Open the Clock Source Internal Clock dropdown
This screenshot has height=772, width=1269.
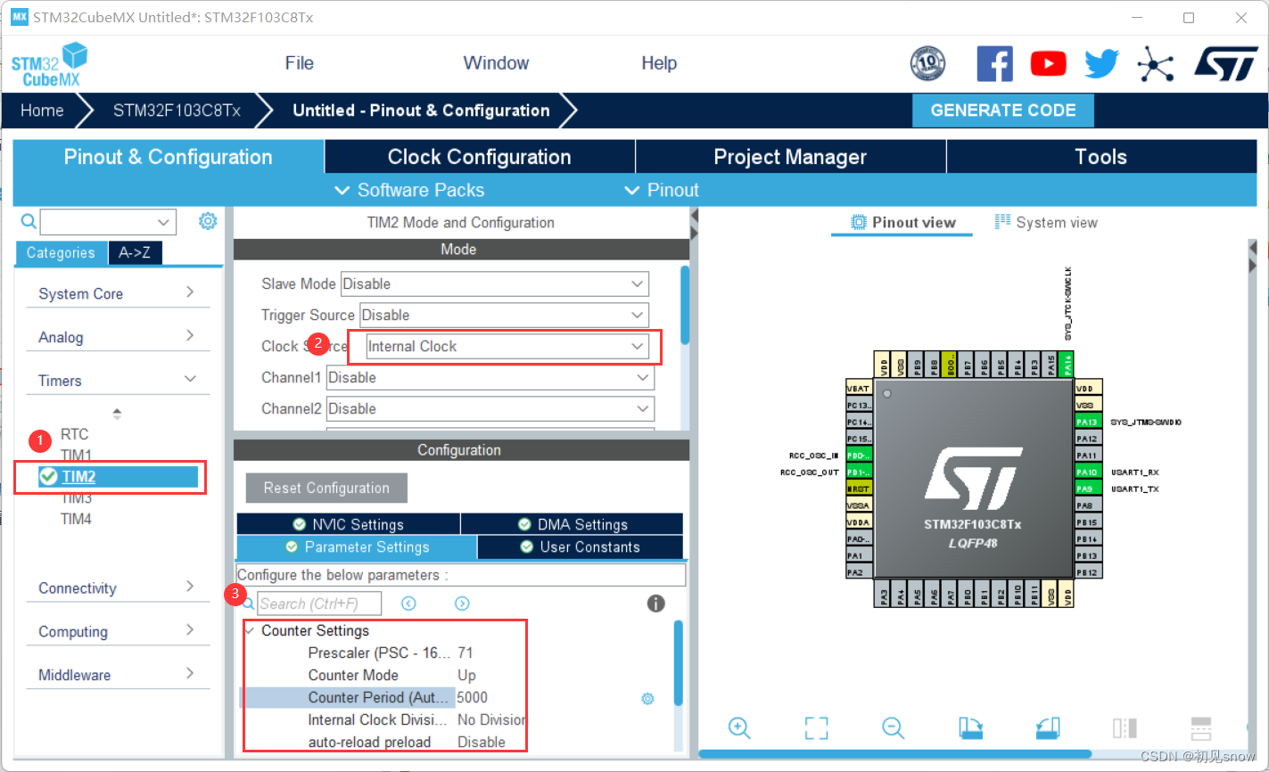pos(507,347)
